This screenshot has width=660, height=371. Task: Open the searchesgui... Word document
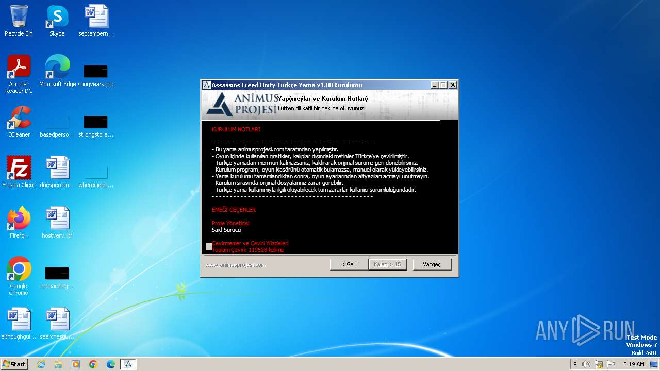pyautogui.click(x=57, y=324)
